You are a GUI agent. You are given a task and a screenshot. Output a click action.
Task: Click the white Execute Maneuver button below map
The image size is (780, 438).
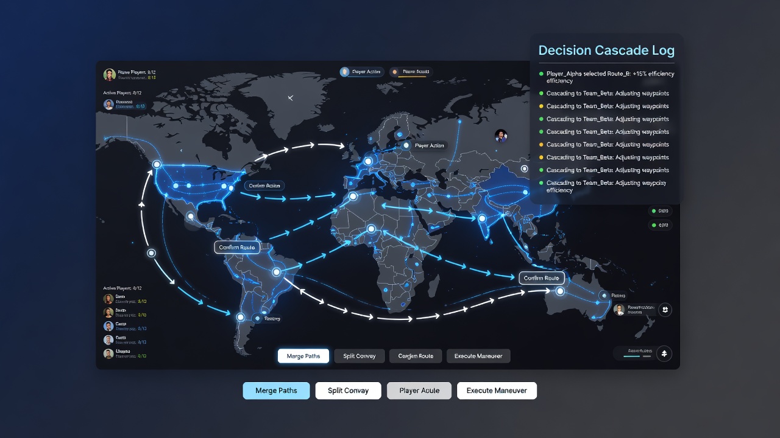tap(497, 391)
